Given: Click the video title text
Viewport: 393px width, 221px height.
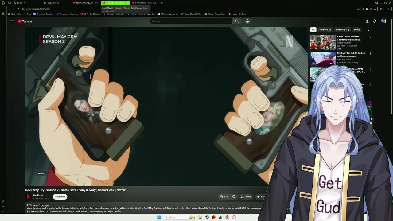Looking at the screenshot, I should [75, 190].
